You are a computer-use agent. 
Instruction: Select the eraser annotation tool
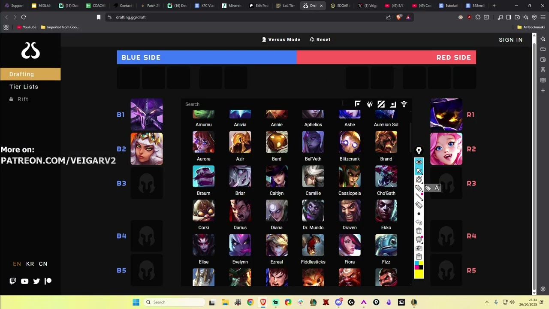(419, 205)
